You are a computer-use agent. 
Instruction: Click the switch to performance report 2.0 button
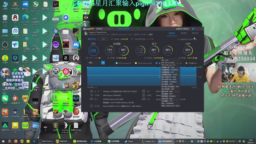coord(124,29)
